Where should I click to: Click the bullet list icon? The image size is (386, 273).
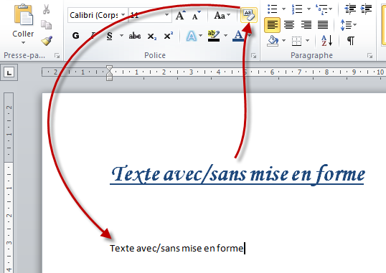coord(273,9)
